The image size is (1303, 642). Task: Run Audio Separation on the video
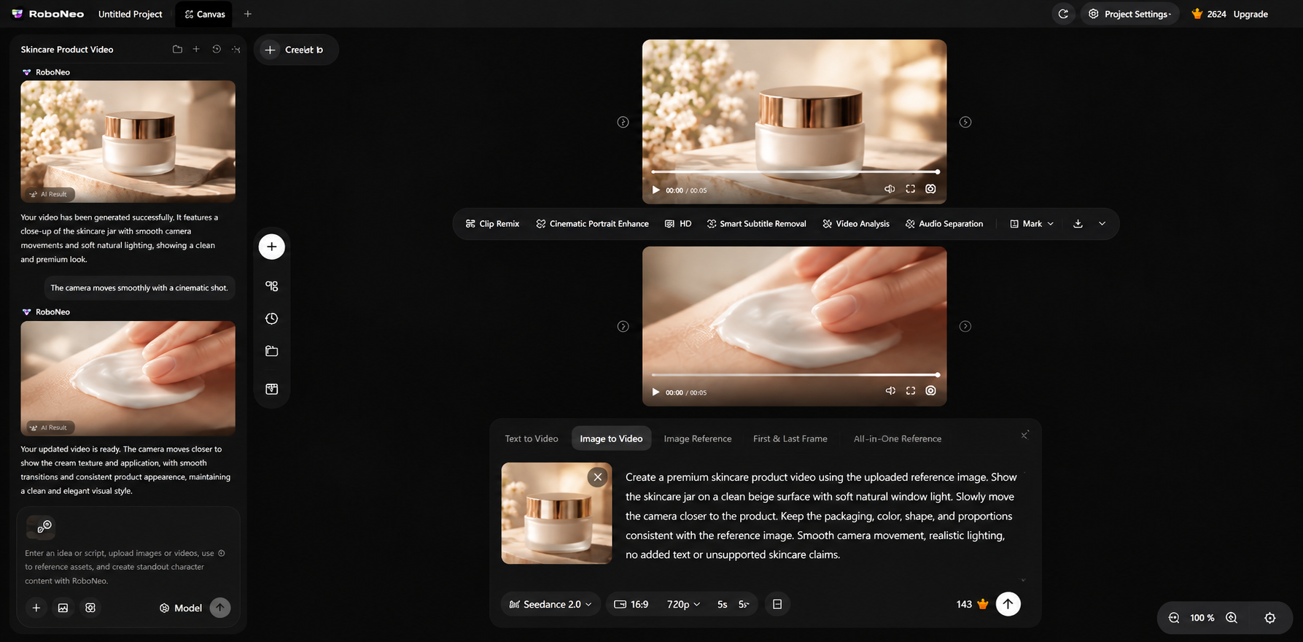click(944, 224)
